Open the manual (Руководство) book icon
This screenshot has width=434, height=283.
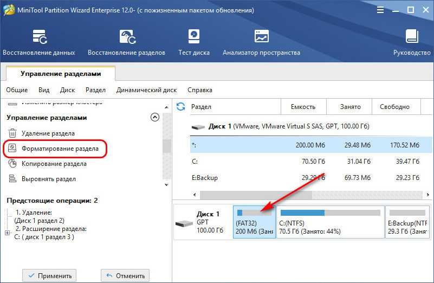coord(412,37)
